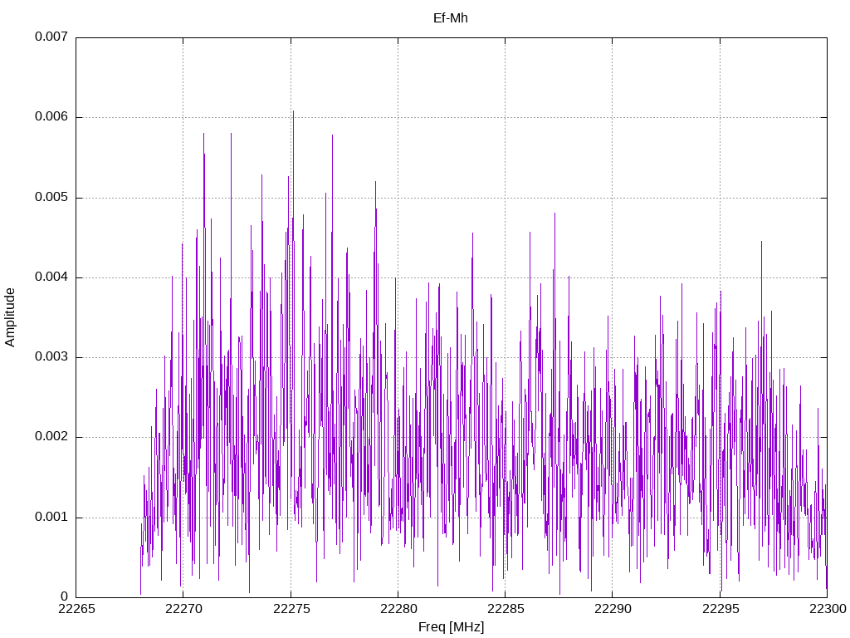The width and height of the screenshot is (850, 638).
Task: Click the y-axis value 0.006
Action: tap(51, 116)
